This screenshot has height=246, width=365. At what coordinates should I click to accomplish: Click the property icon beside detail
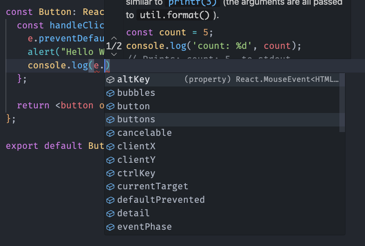(x=110, y=213)
